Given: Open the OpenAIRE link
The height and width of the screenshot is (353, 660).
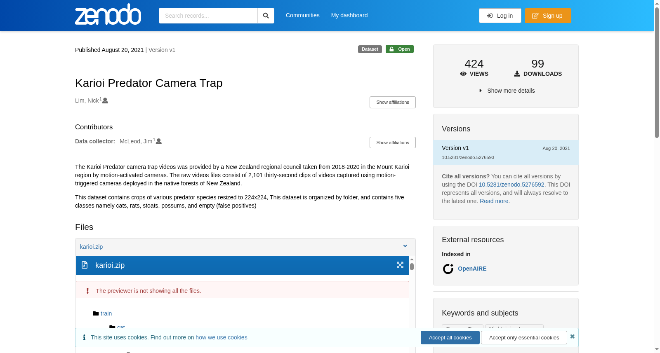Looking at the screenshot, I should click(x=472, y=269).
